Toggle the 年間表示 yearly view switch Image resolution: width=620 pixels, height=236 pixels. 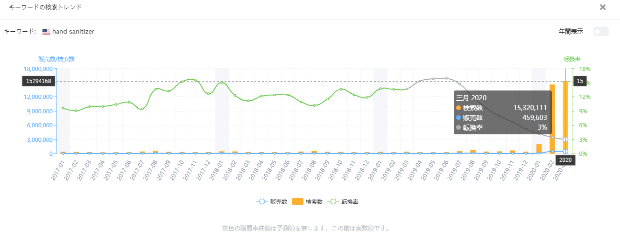pos(601,31)
